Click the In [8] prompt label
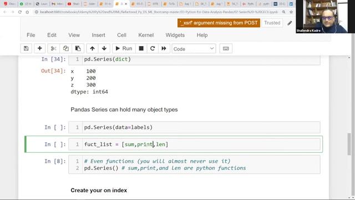The image size is (355, 200). (x=55, y=161)
